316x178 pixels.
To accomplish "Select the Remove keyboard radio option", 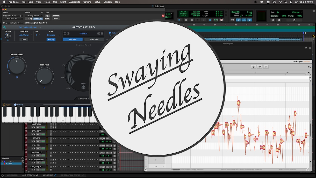I will tap(15, 105).
